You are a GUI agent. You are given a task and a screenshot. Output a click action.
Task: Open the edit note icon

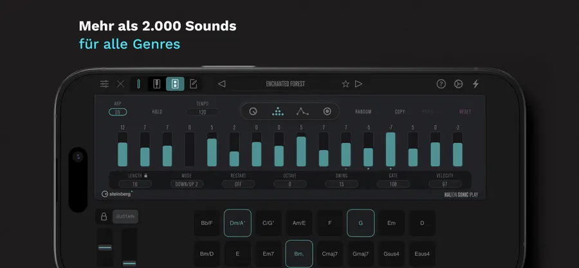[193, 84]
